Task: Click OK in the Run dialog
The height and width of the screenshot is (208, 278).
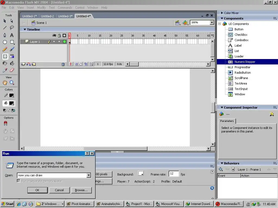Action: [37, 190]
